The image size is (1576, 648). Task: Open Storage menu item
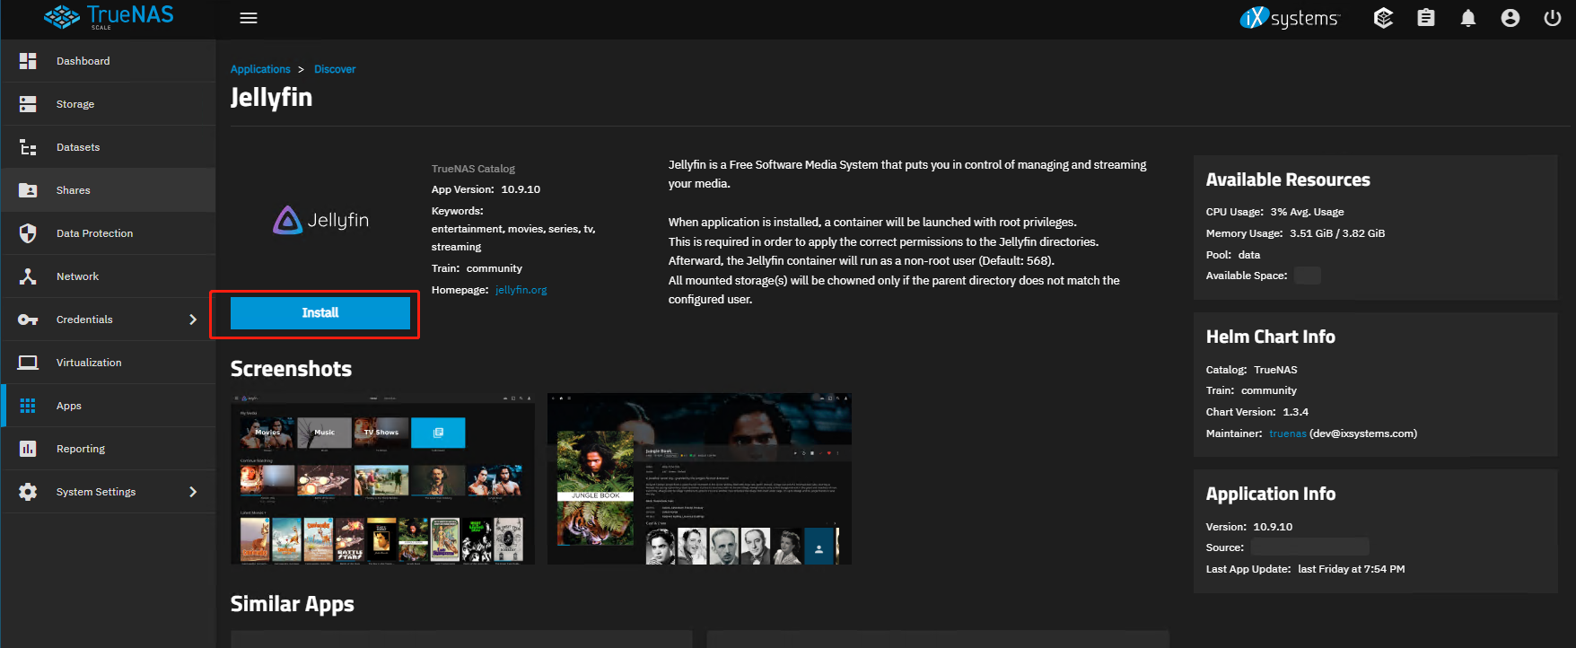click(x=109, y=104)
